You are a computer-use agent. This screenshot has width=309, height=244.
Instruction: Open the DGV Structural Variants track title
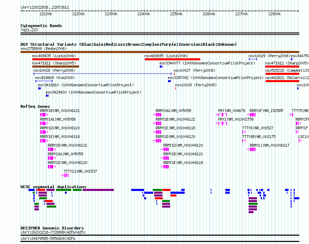(x=129, y=44)
